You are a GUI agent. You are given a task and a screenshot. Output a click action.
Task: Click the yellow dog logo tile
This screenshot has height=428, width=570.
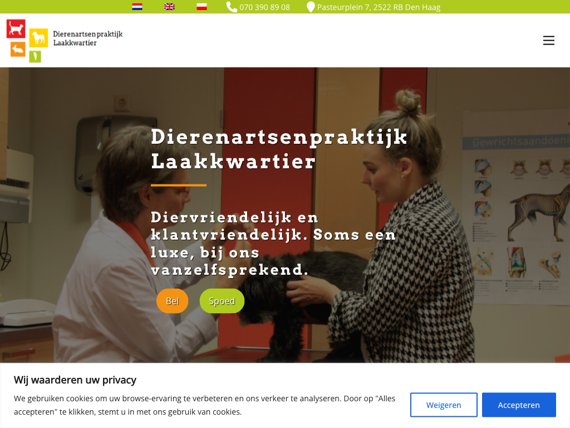pyautogui.click(x=38, y=38)
